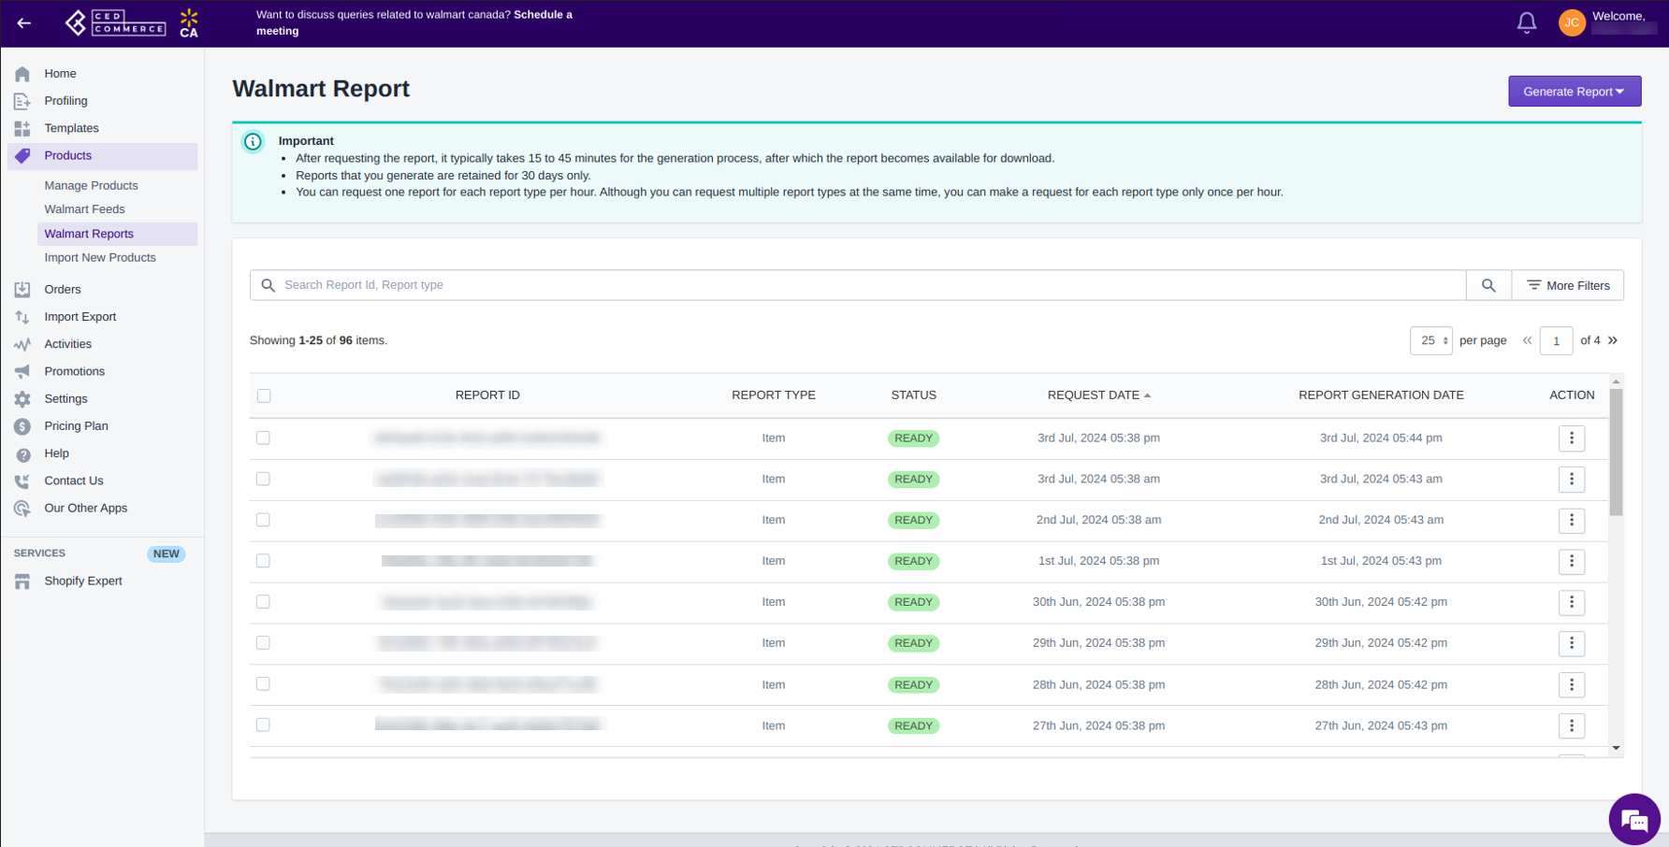Click the Products tag icon

pyautogui.click(x=22, y=156)
